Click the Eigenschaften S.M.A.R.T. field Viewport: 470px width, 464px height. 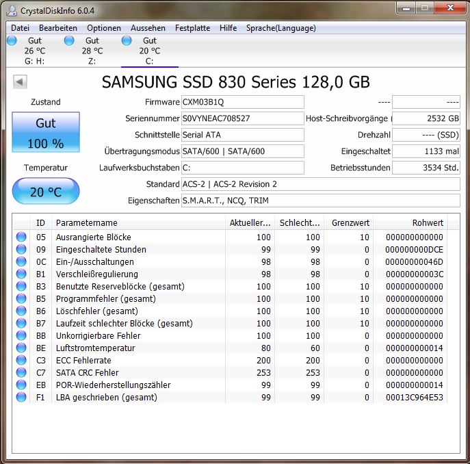321,201
